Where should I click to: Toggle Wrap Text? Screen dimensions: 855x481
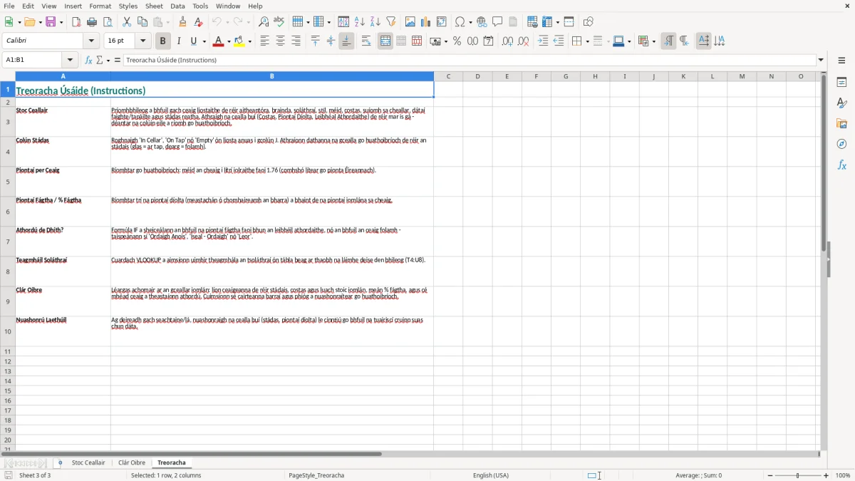366,41
